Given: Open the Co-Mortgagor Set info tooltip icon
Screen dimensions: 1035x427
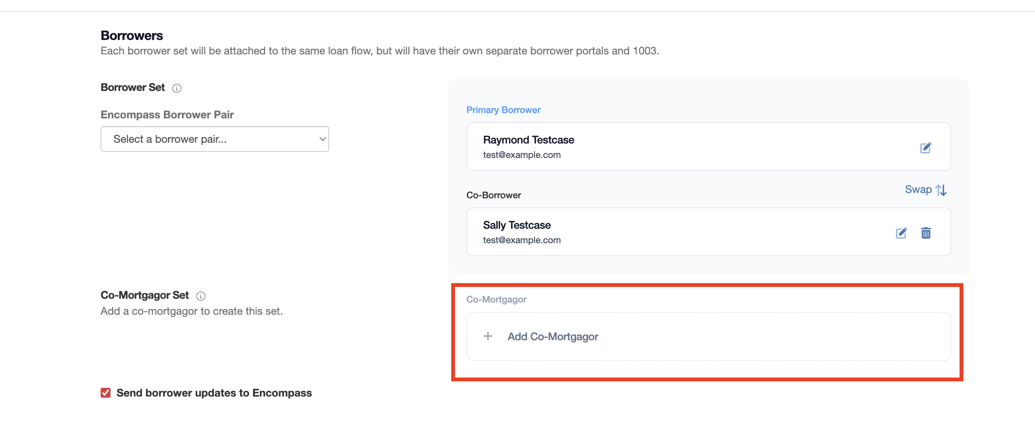Looking at the screenshot, I should (201, 296).
